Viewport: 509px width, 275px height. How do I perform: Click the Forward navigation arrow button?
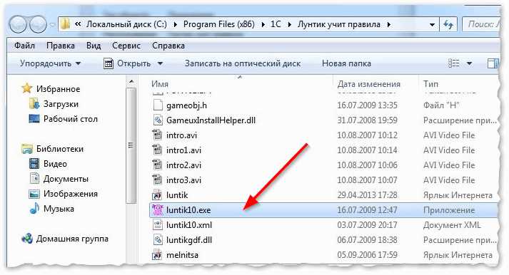39,25
